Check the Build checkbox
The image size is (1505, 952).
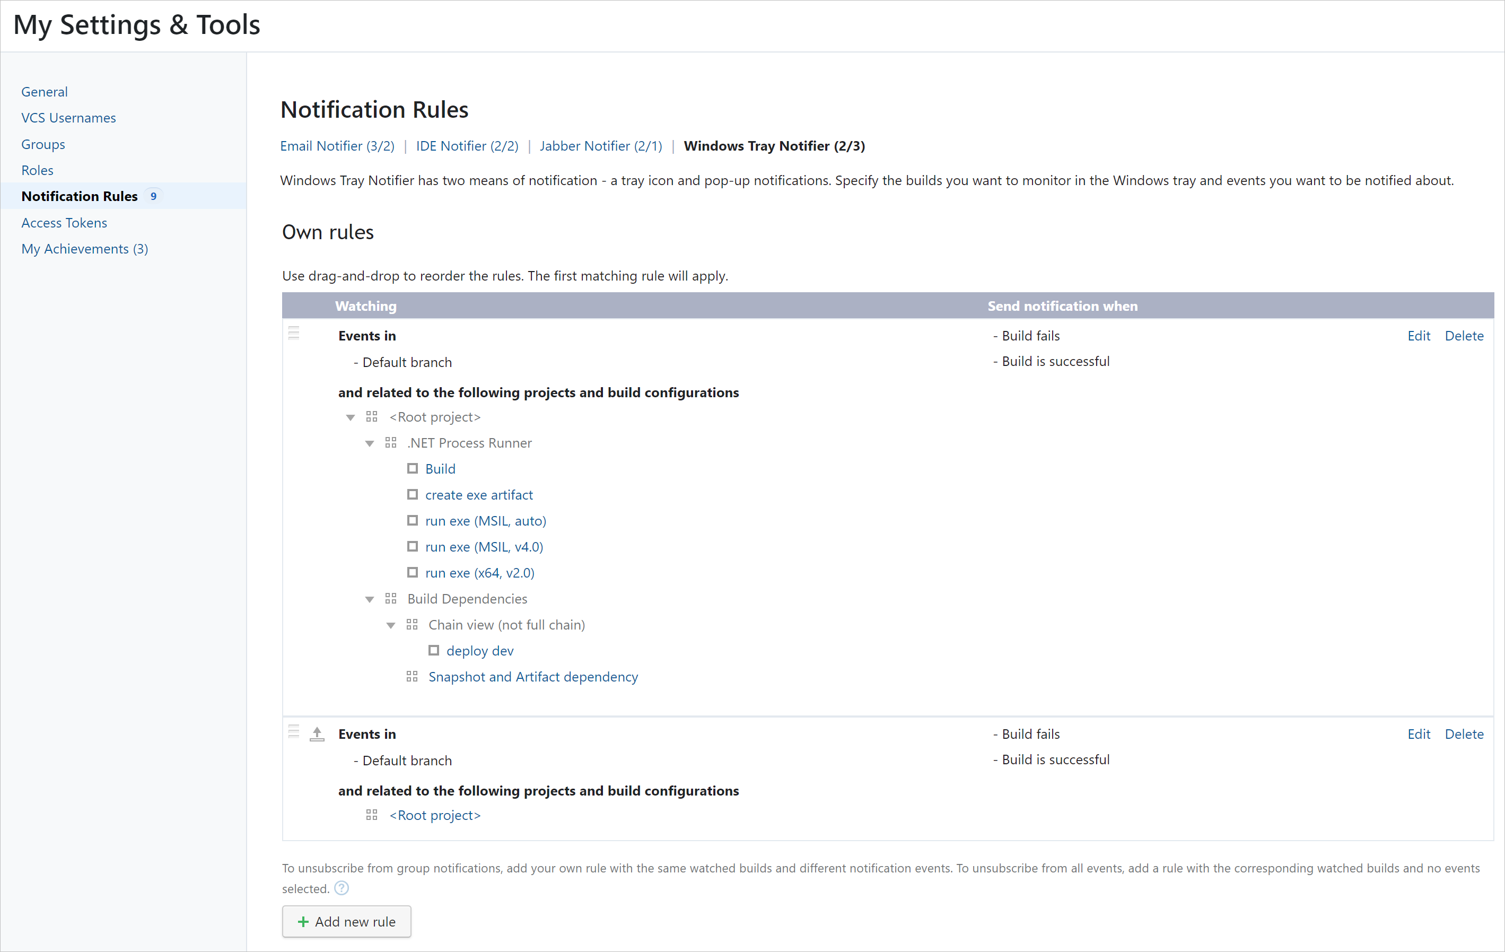click(x=413, y=468)
